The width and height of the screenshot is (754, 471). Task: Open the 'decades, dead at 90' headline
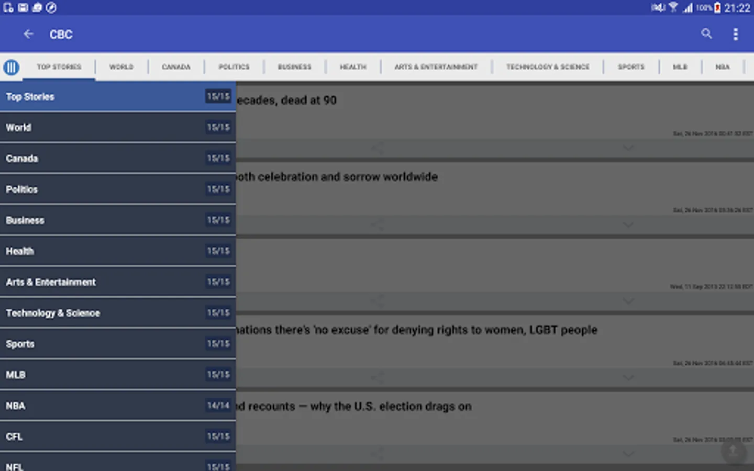(286, 100)
